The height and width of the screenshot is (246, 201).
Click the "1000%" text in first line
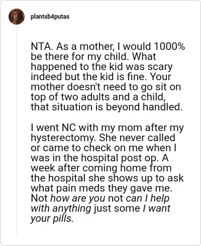point(169,46)
